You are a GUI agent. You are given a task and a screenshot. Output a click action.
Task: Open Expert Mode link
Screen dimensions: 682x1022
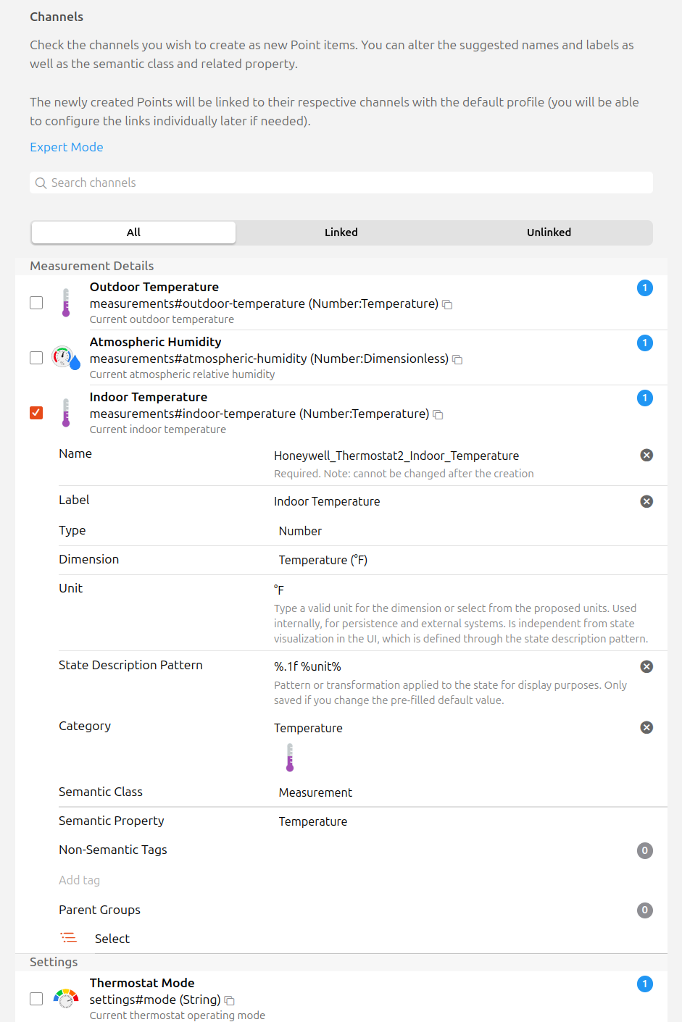click(67, 147)
